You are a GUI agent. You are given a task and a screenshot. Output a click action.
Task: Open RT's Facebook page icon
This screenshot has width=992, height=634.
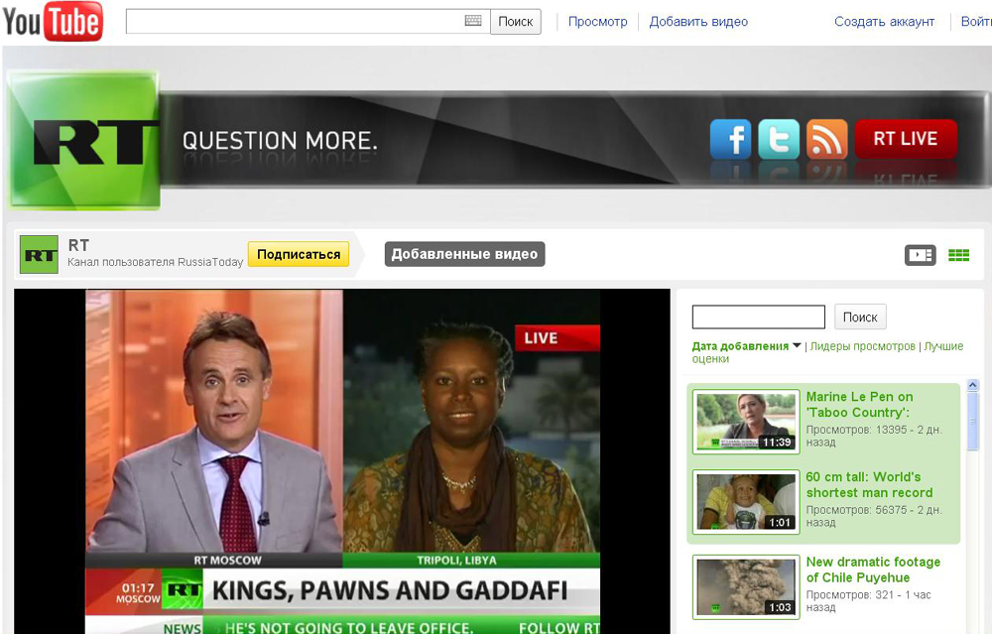730,139
